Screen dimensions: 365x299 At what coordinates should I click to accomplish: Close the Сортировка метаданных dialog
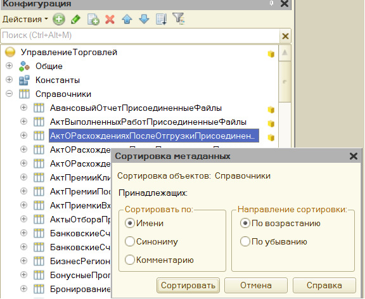point(354,156)
